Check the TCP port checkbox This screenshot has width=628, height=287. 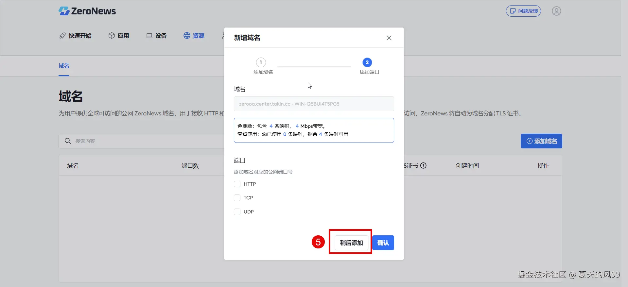pos(237,198)
